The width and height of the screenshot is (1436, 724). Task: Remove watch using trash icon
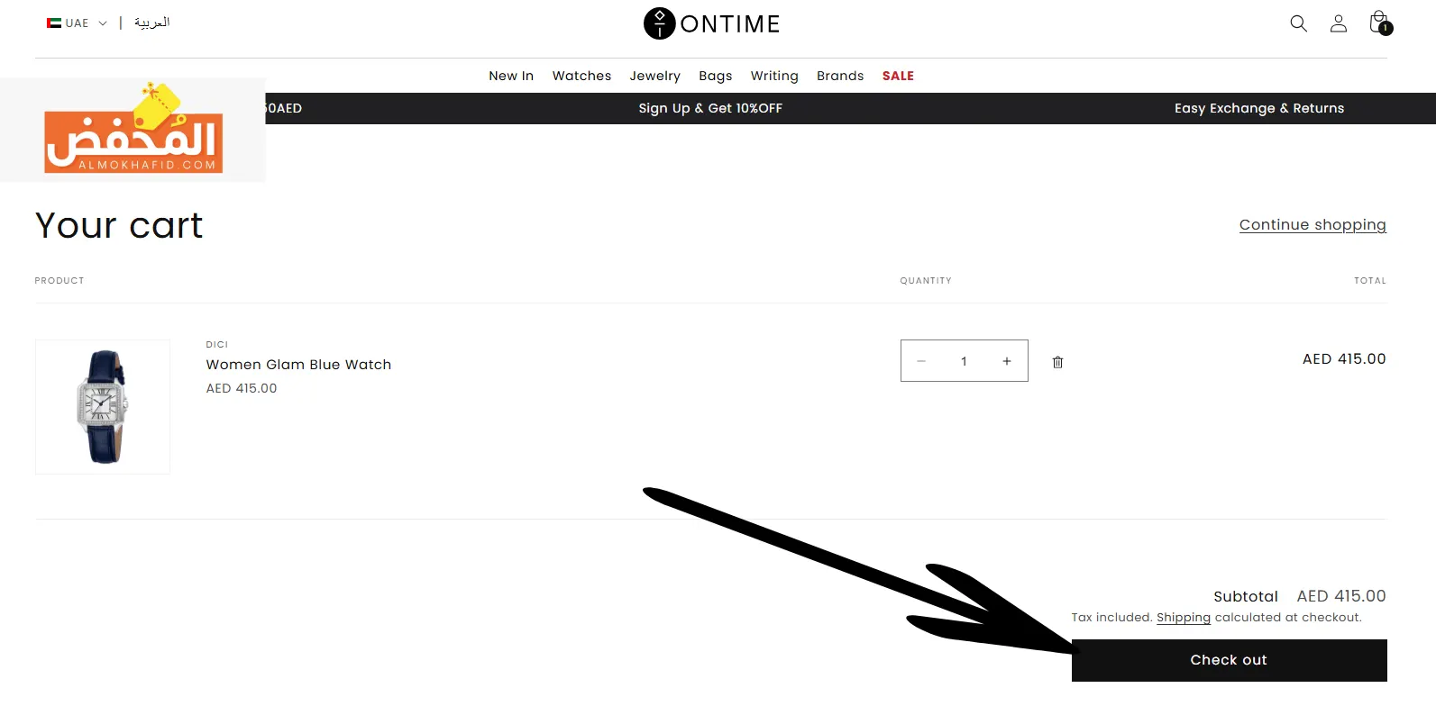1057,362
